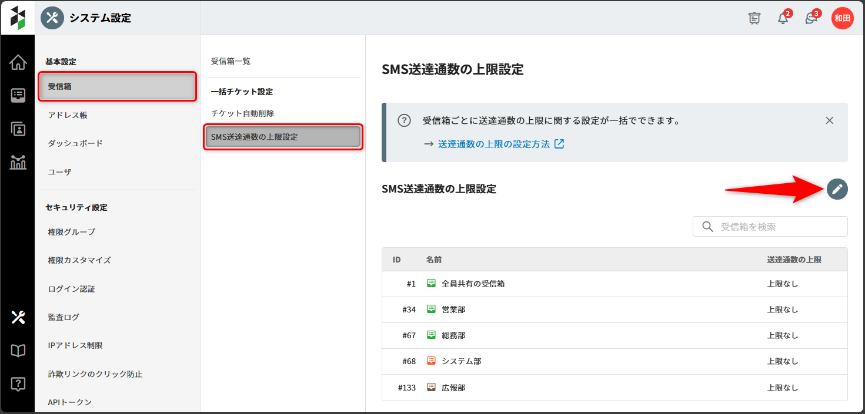
Task: Select 権限グループ in security settings
Action: (x=71, y=232)
